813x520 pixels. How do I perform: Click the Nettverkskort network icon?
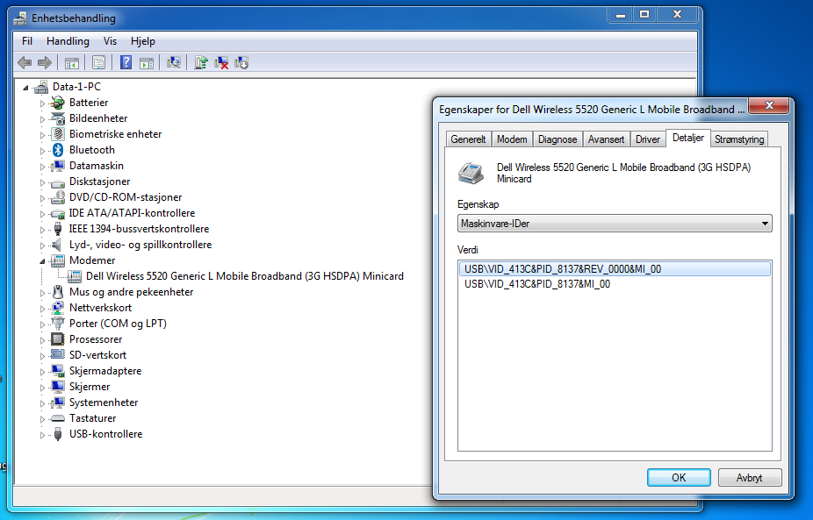[58, 308]
